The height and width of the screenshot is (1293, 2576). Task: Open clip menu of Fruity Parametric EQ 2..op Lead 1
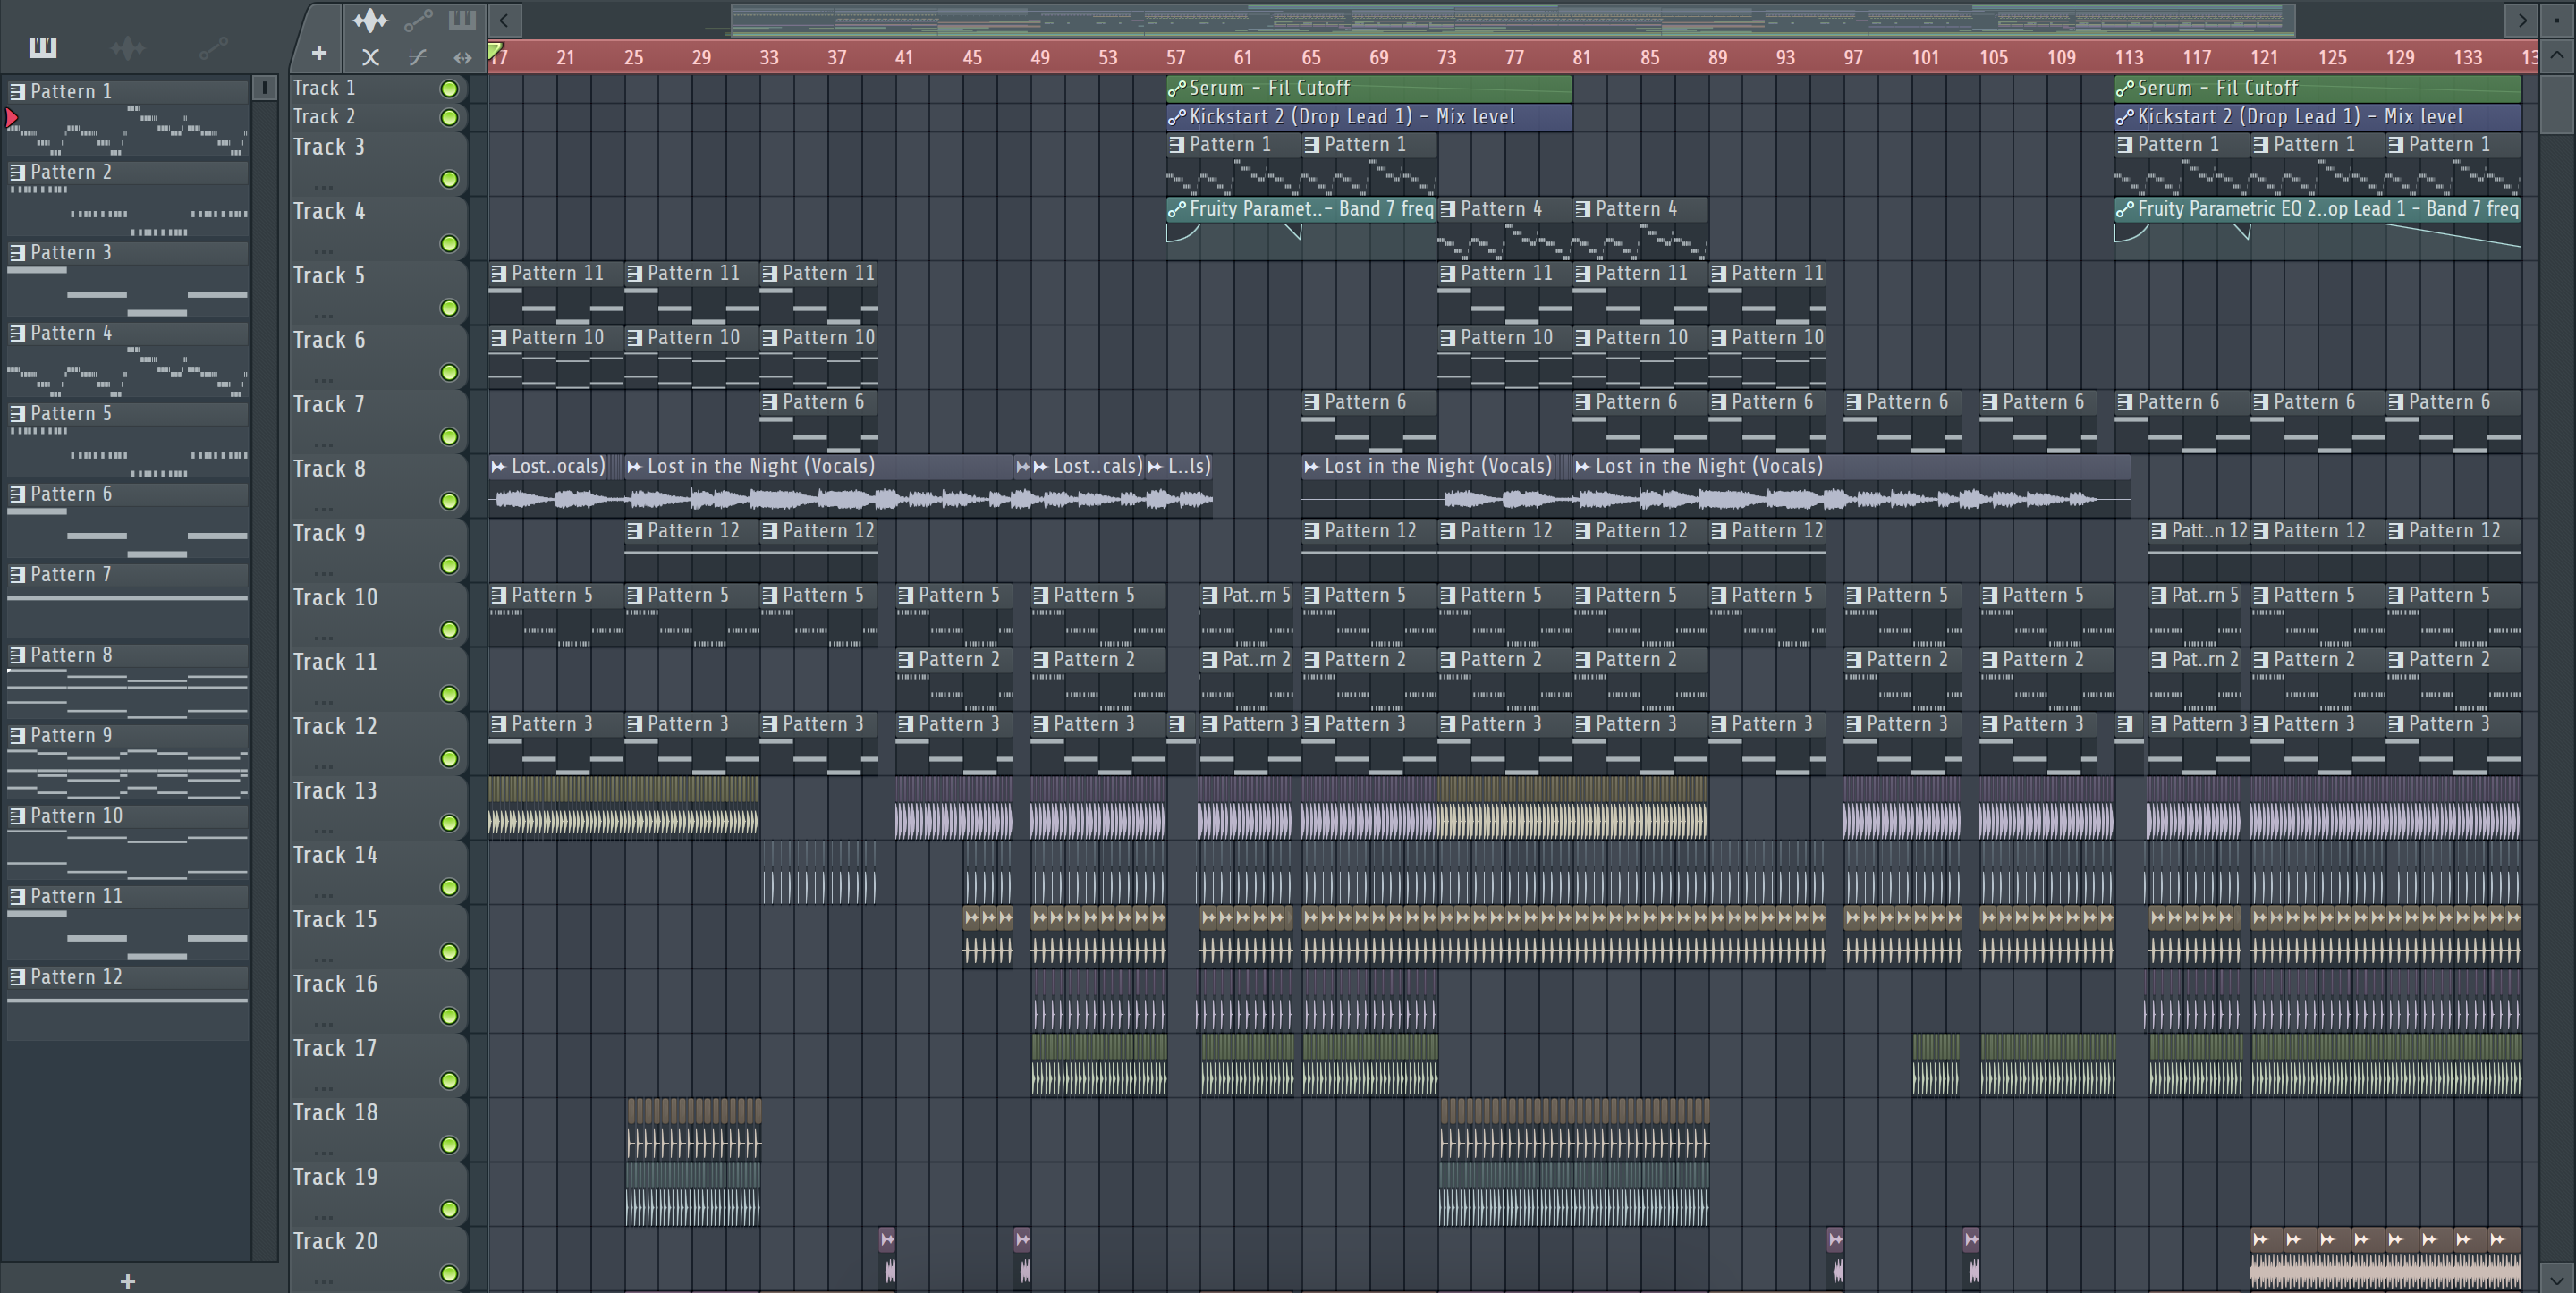coord(2125,209)
